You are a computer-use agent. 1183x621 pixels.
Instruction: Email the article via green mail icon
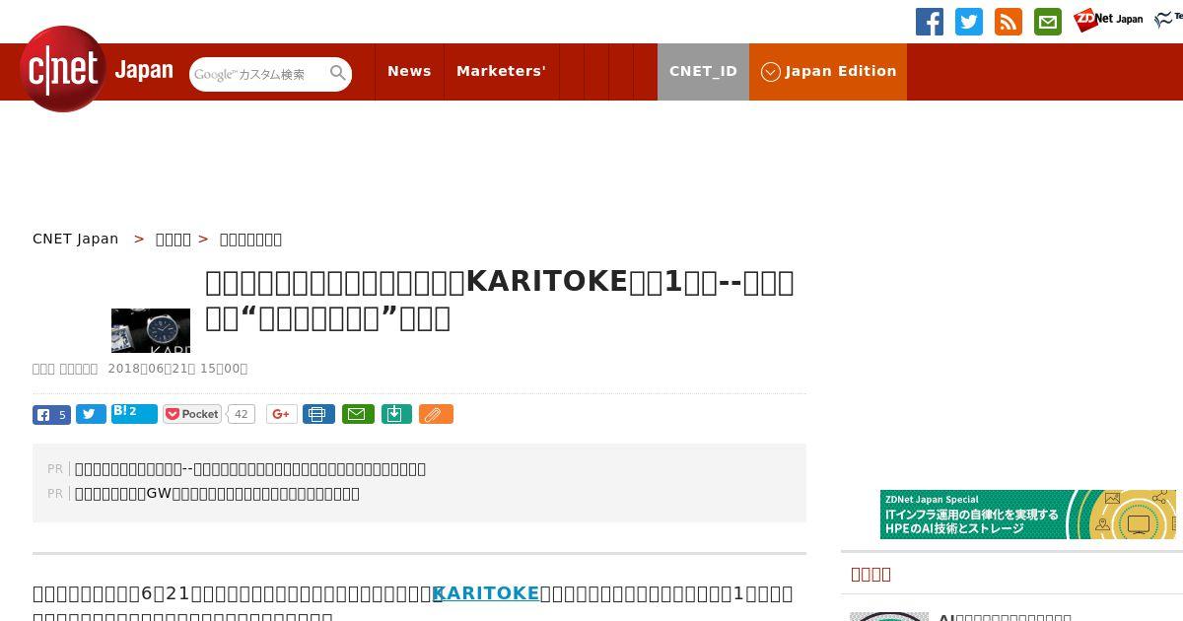point(358,414)
